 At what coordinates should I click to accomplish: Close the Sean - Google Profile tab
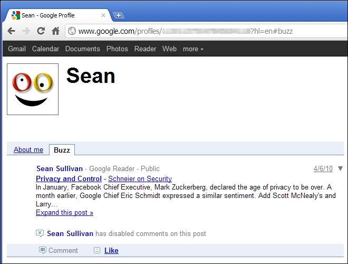(x=103, y=15)
